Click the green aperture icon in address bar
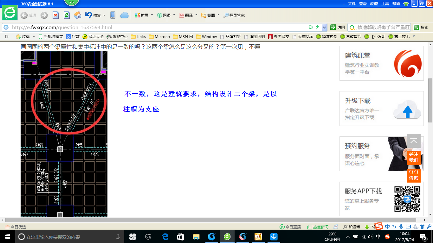Viewport: 433px width, 243px height. (311, 27)
